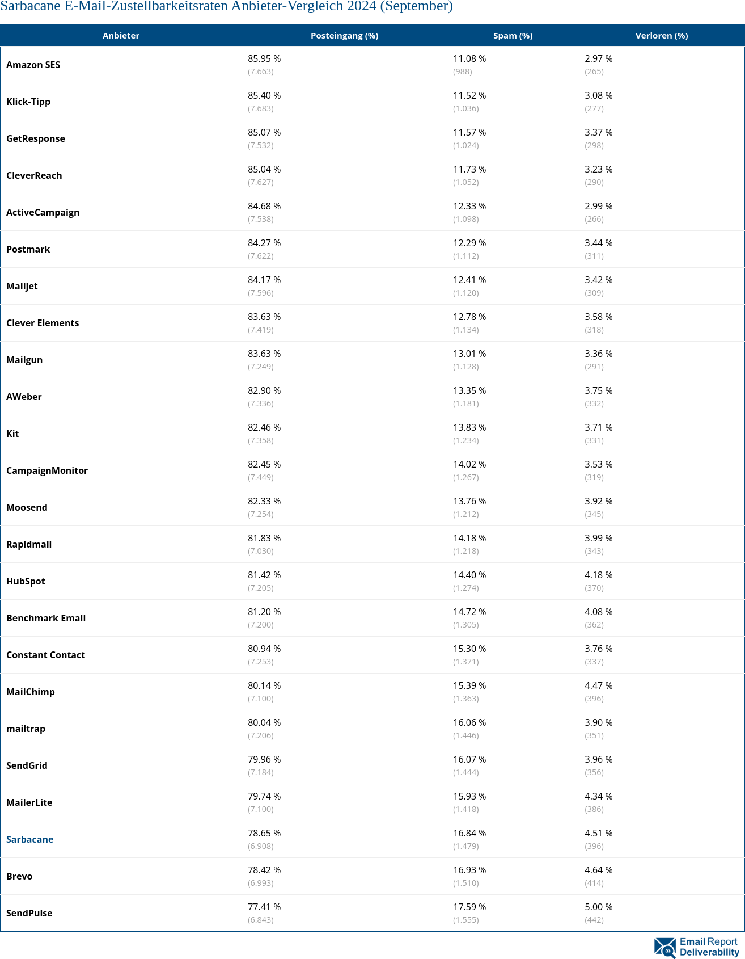Click the Posteingang (%) column header
The height and width of the screenshot is (959, 745).
344,36
